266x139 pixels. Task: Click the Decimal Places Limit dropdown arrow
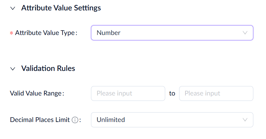245,120
